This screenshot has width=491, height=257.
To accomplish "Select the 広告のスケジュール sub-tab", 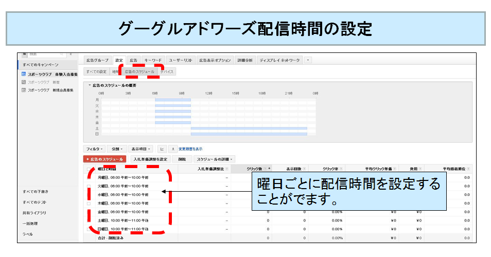I will 139,71.
